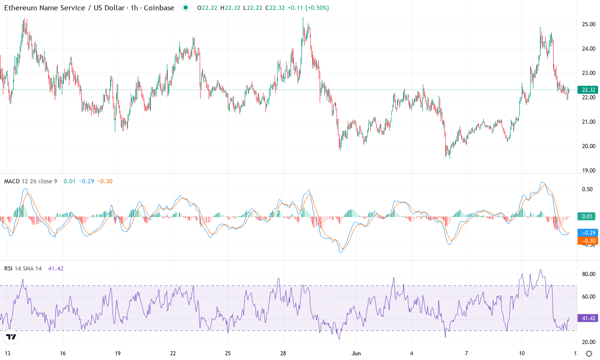This screenshot has height=360, width=600.
Task: Click the MACD legend value 0.01
Action: 69,181
